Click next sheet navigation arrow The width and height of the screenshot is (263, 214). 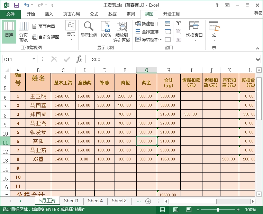[x=20, y=201]
